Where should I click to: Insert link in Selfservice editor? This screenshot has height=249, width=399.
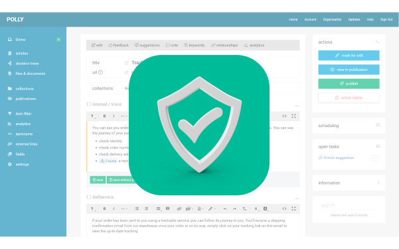(179, 209)
